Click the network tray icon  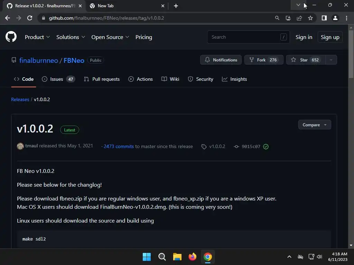pos(311,257)
